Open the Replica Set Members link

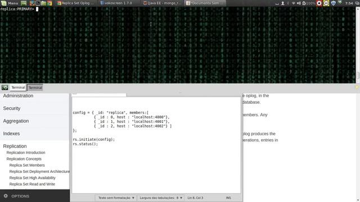[27, 165]
